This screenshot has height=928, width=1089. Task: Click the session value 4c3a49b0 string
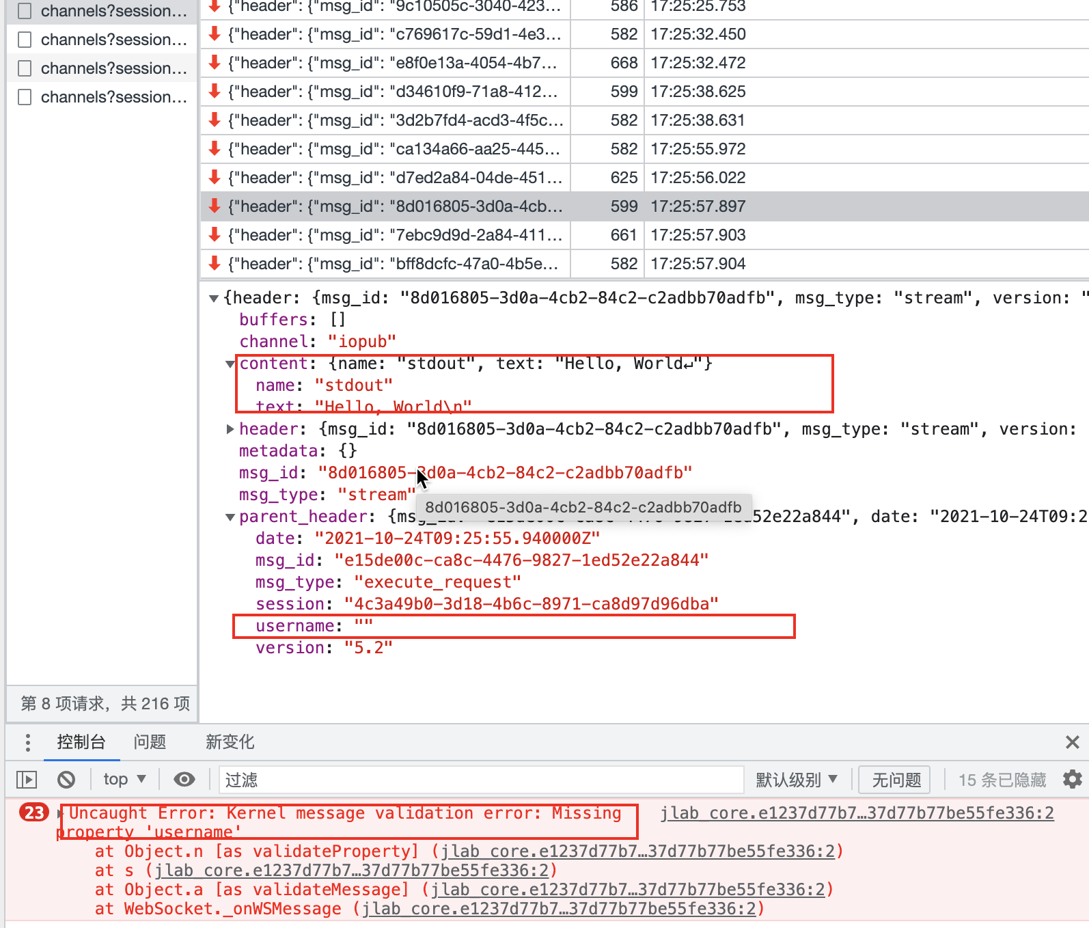[532, 604]
